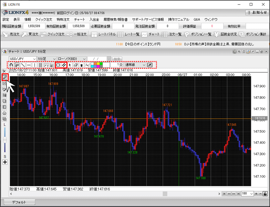Toggle the chart scroll lock icon
This screenshot has height=207, width=270.
tap(265, 194)
